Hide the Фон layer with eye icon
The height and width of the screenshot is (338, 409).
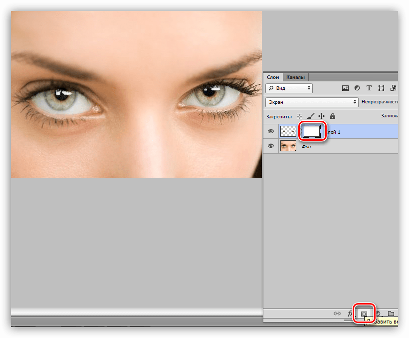271,146
